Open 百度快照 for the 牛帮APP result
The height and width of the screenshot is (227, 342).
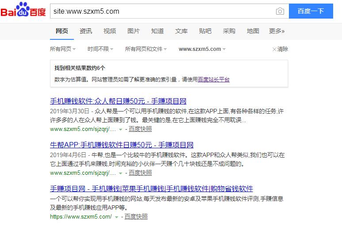pyautogui.click(x=140, y=173)
